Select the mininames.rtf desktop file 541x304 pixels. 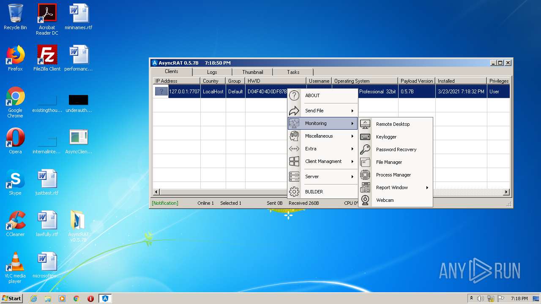pos(79,17)
